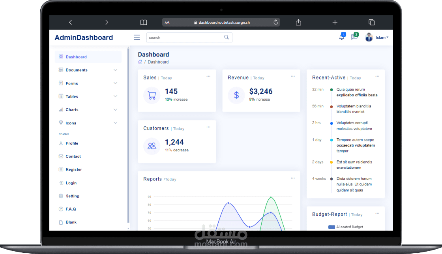This screenshot has width=442, height=254.
Task: Go to the Profile page link
Action: point(72,143)
